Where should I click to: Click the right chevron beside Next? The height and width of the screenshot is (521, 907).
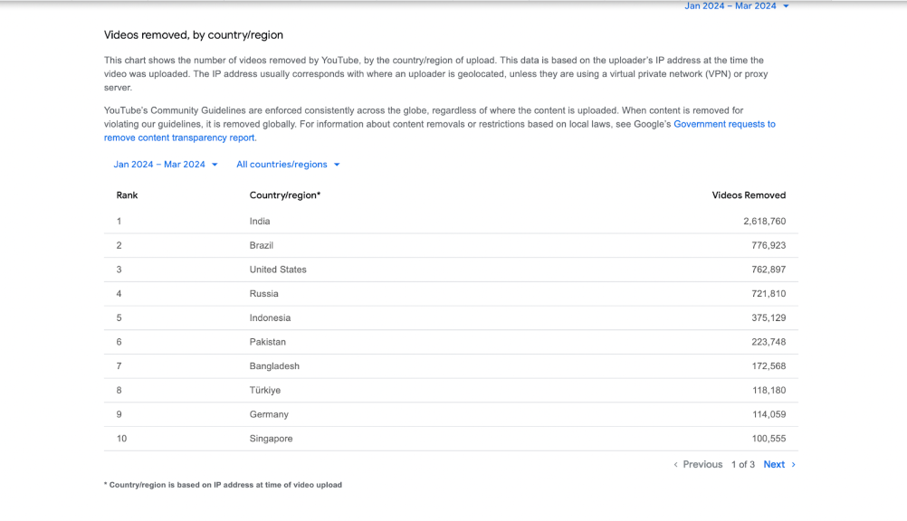click(794, 465)
